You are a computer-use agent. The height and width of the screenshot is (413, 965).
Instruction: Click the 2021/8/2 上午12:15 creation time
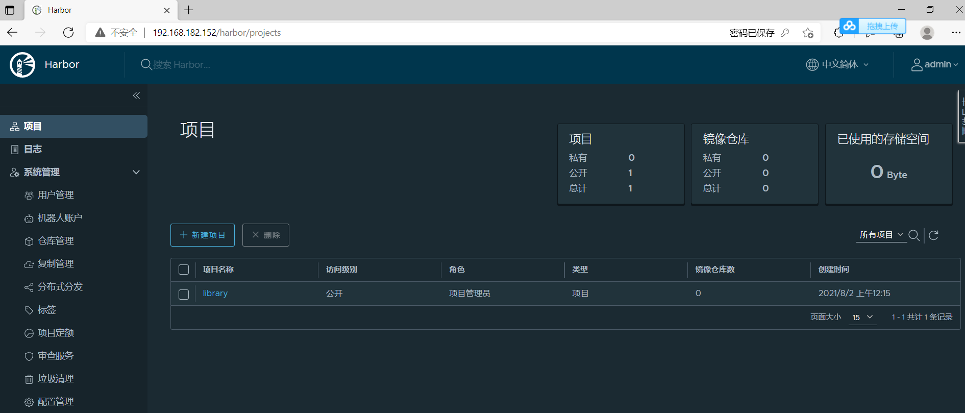pos(854,294)
